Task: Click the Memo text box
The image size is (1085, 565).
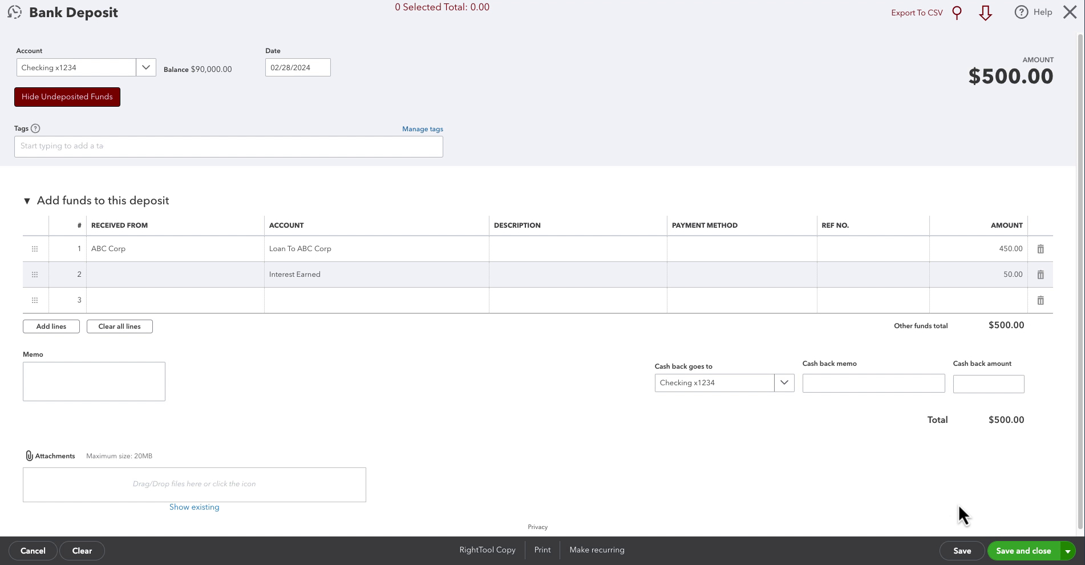Action: [94, 381]
